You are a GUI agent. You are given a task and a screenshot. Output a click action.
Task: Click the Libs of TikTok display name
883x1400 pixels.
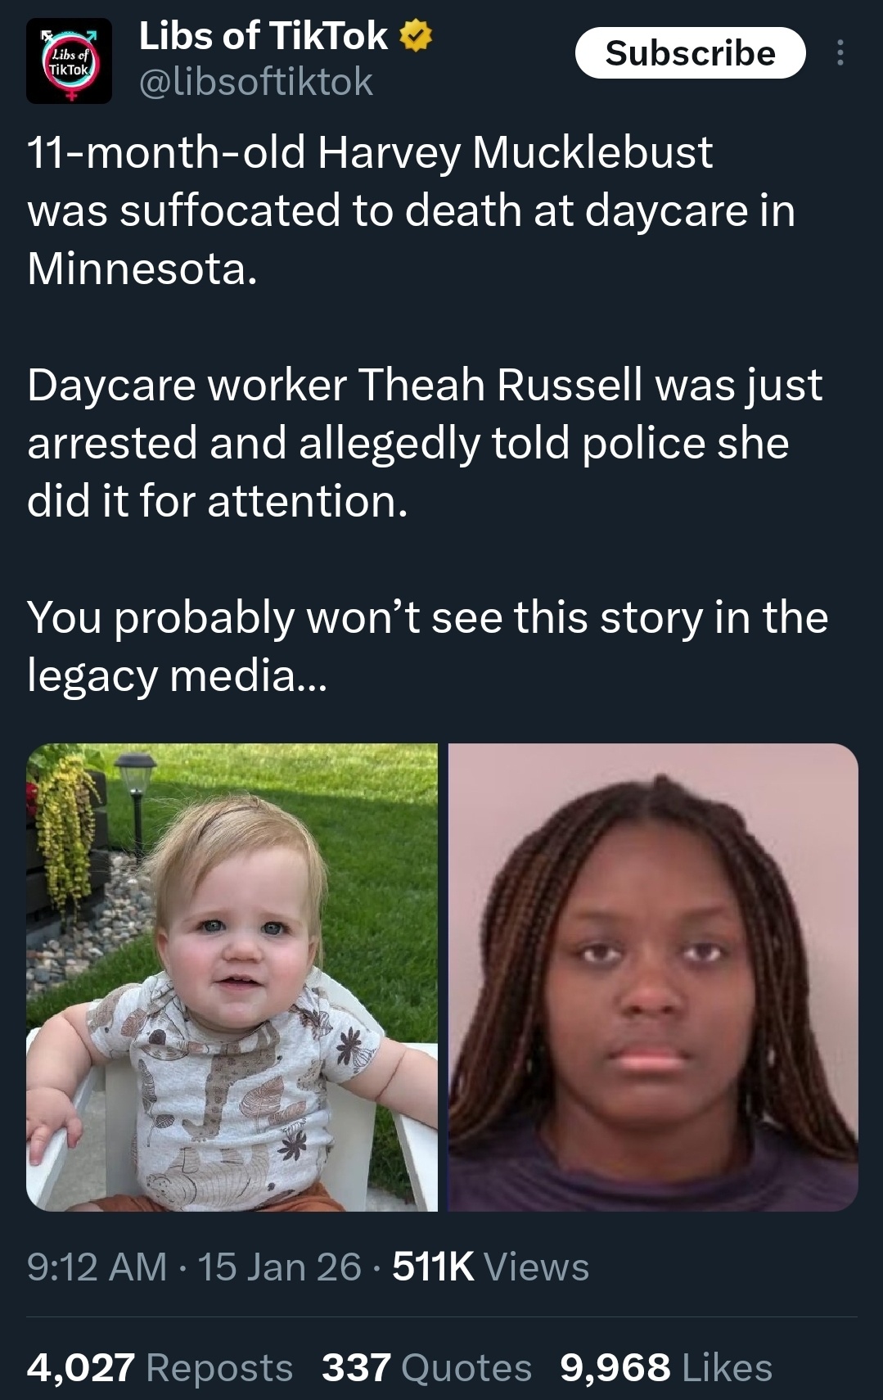pos(264,36)
